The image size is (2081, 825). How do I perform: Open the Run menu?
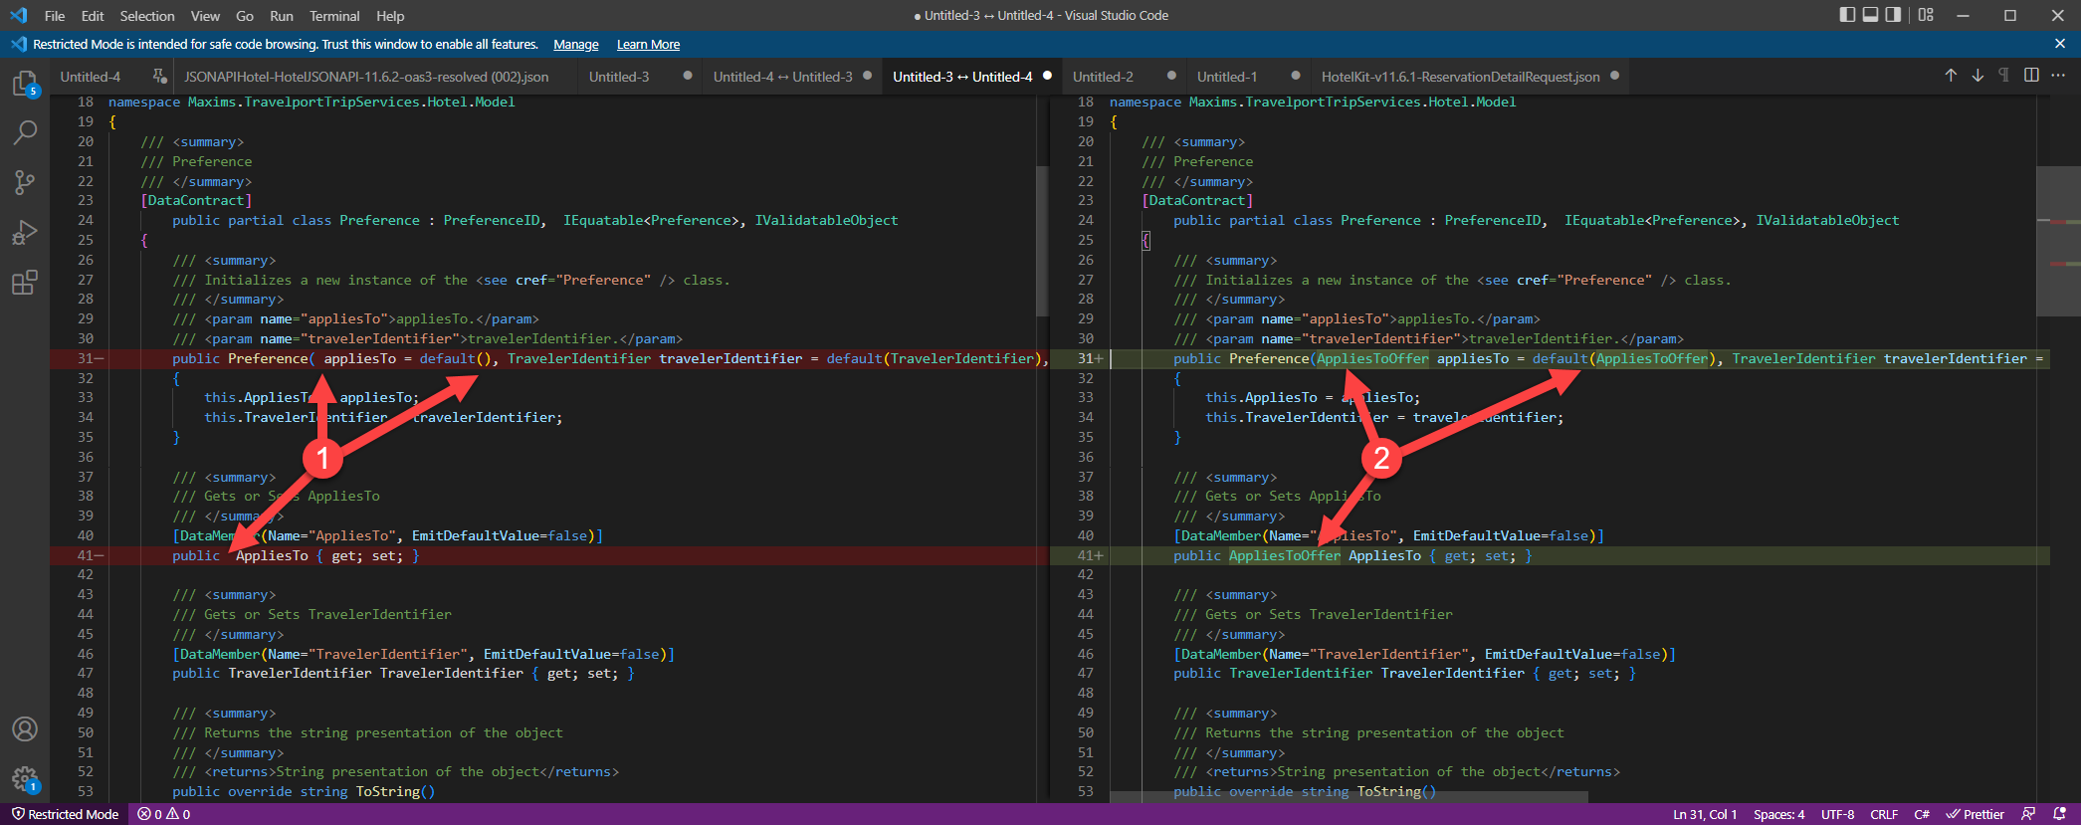282,16
